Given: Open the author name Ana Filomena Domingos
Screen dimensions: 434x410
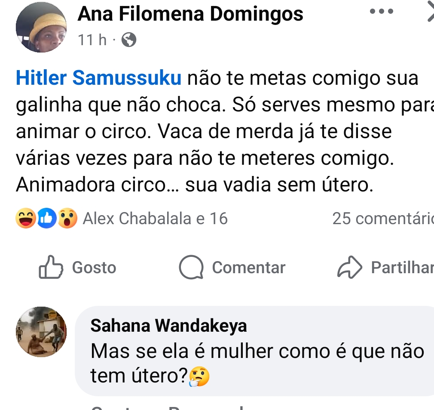Looking at the screenshot, I should (190, 15).
